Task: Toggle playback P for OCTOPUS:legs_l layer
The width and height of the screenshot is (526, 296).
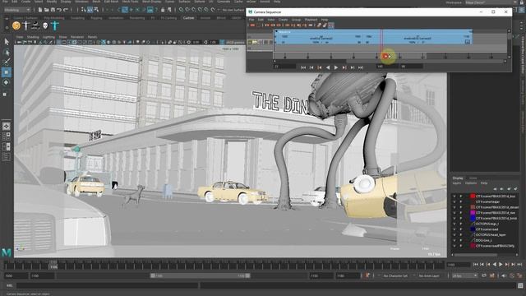Action: tap(461, 224)
